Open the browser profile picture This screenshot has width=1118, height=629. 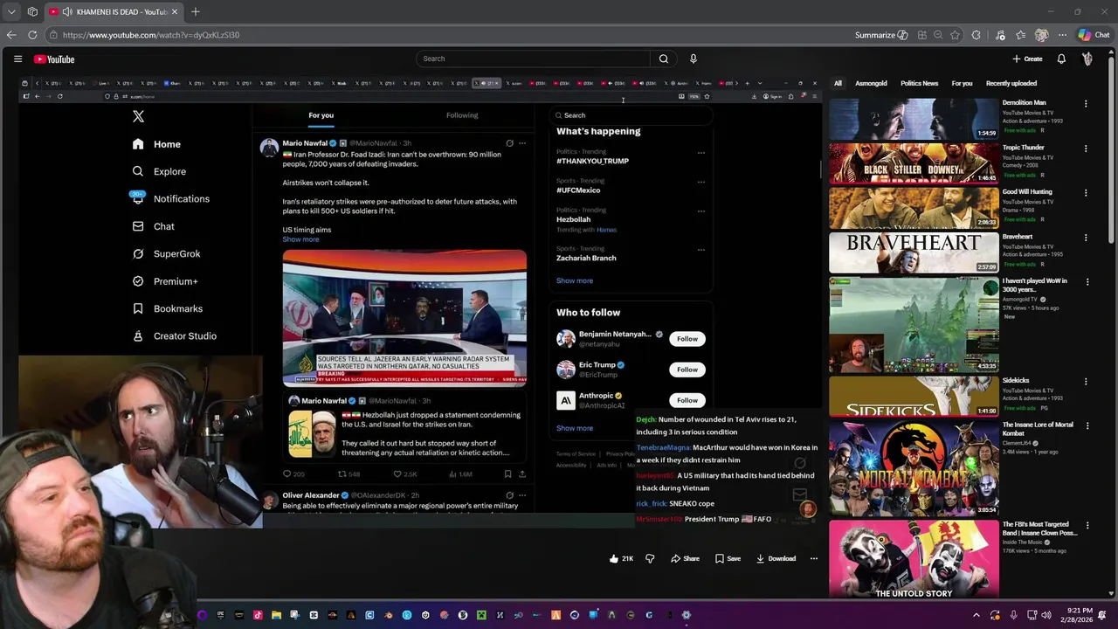(x=1041, y=35)
